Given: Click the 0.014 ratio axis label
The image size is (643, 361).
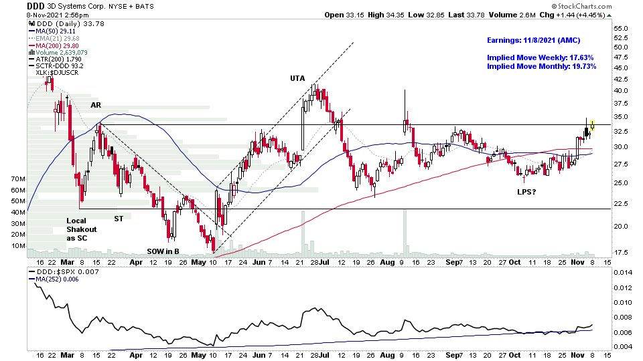Looking at the screenshot, I should point(623,272).
